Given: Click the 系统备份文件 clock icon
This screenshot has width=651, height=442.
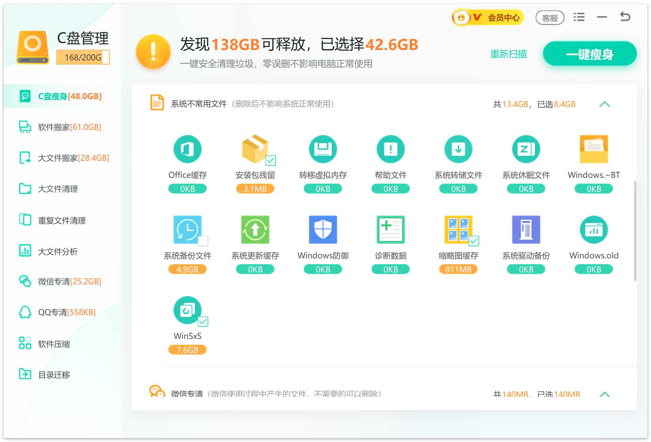Looking at the screenshot, I should (x=187, y=230).
